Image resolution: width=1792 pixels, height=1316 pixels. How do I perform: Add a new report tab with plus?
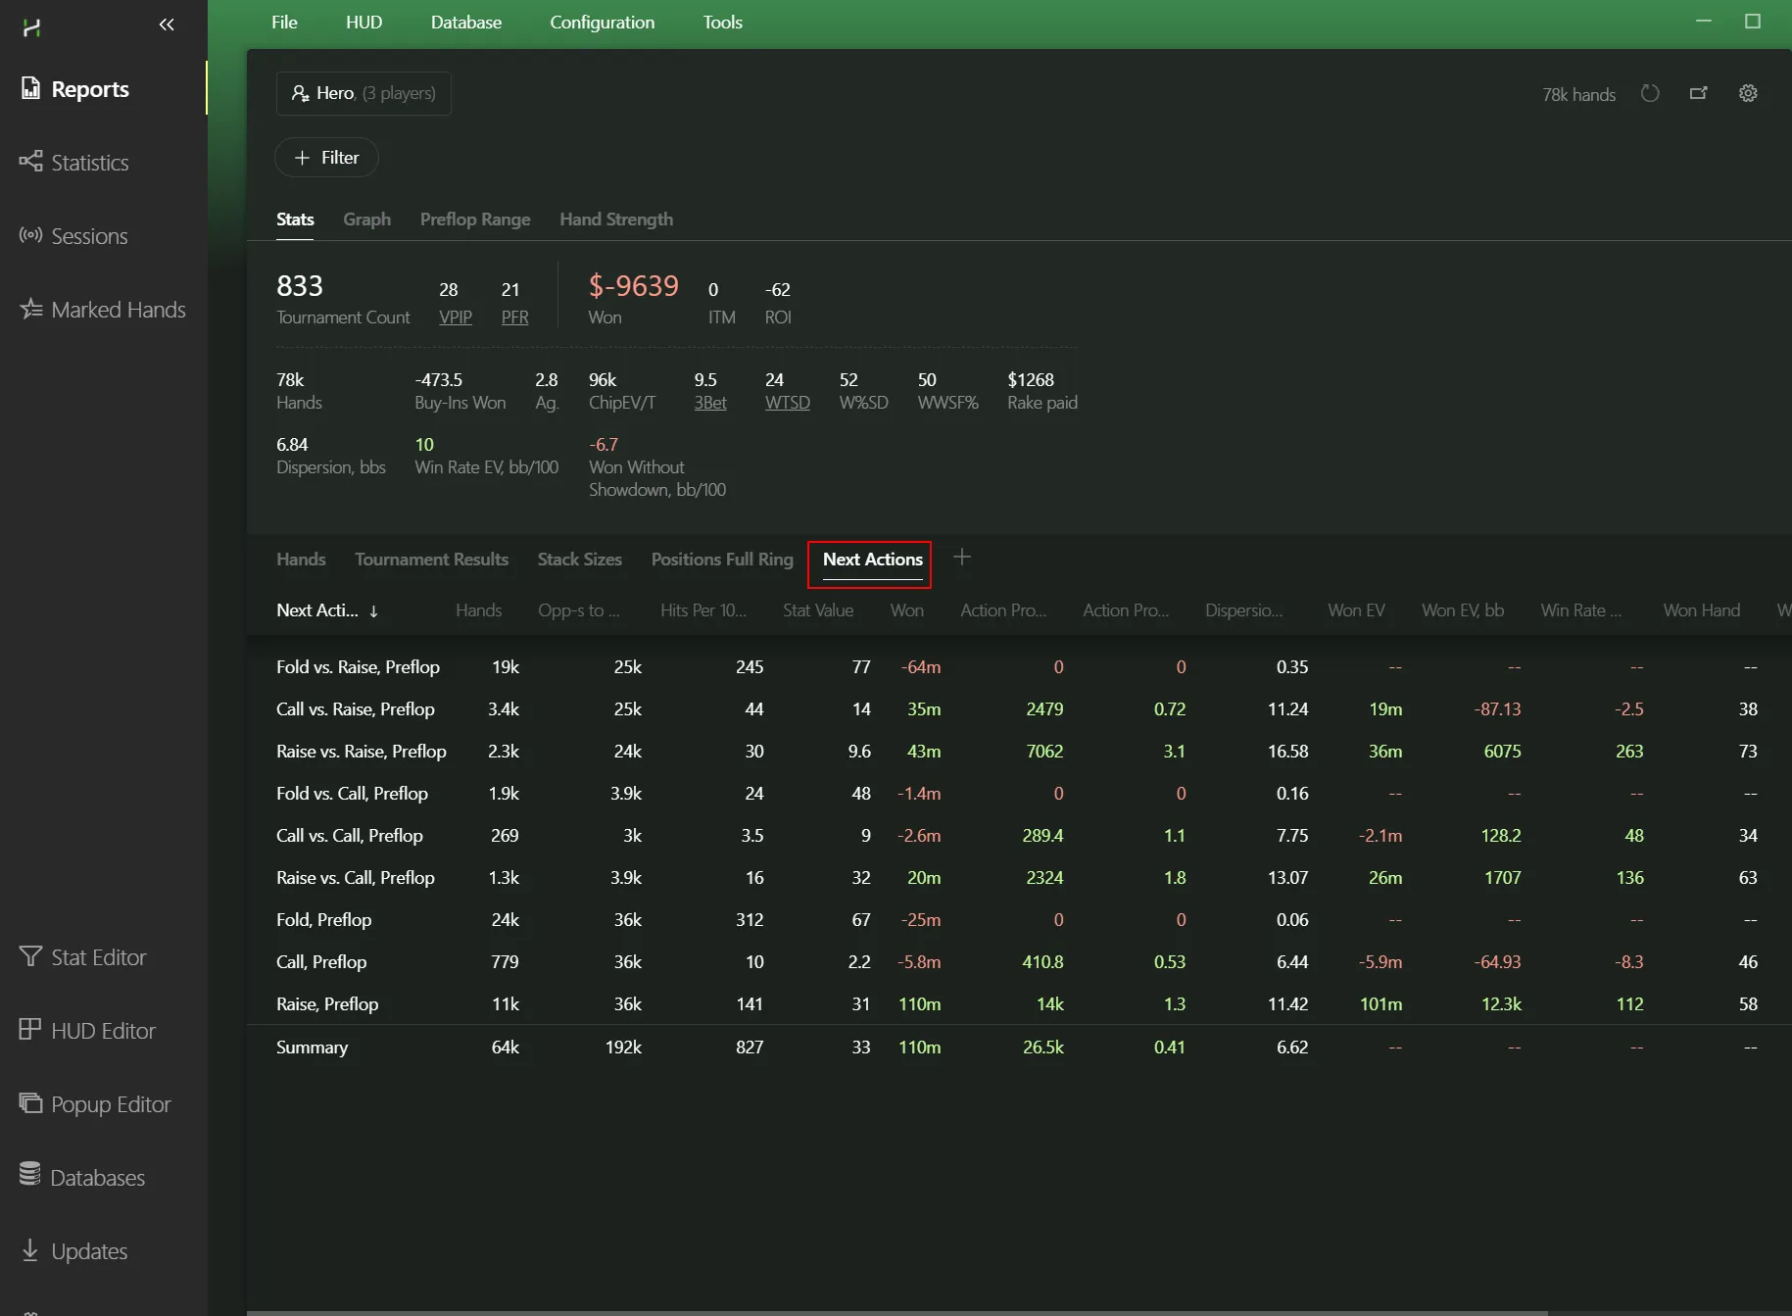962,558
